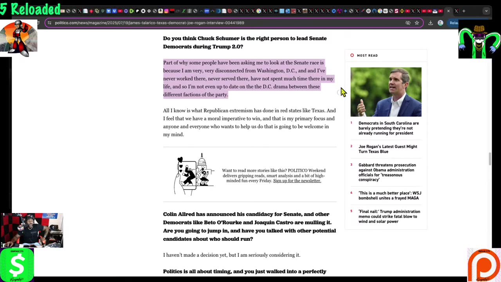This screenshot has height=282, width=501.
Task: Open 'This is a much better place' story
Action: point(390,195)
